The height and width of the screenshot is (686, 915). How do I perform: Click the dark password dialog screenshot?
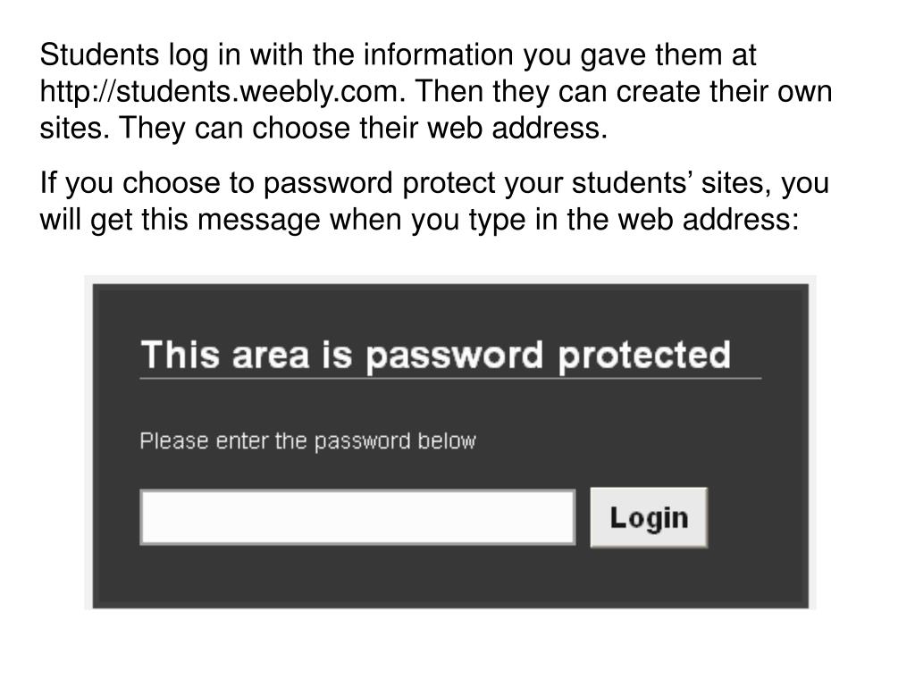tap(450, 447)
